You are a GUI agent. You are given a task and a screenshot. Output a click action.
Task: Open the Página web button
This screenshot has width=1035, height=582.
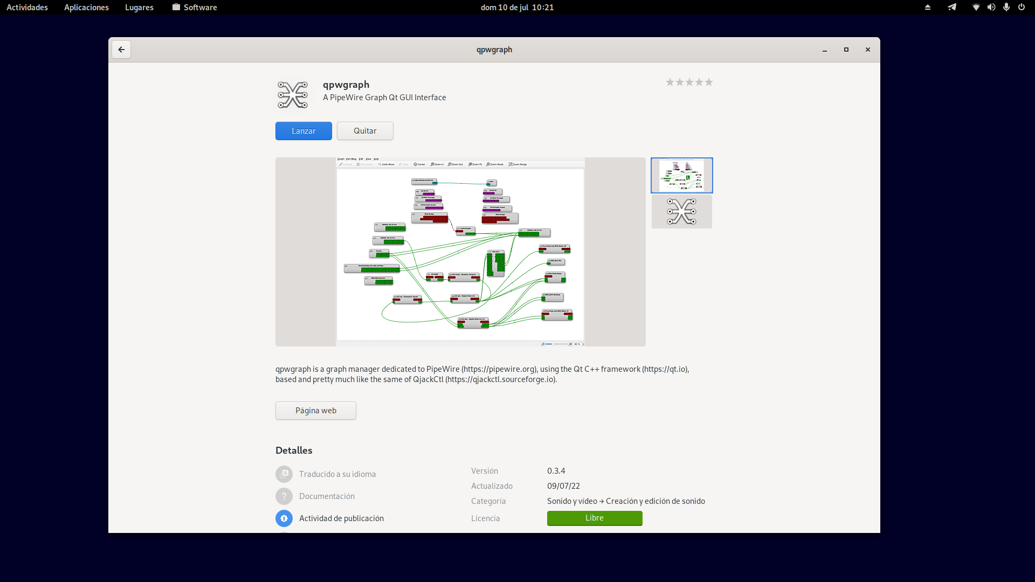point(316,411)
